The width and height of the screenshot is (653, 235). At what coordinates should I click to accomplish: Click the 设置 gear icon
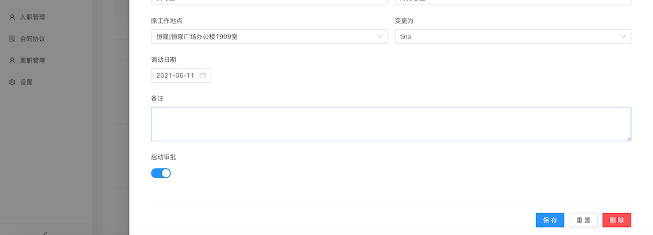pos(12,82)
